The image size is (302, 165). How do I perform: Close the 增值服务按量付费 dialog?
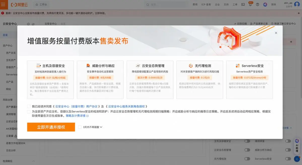tap(276, 33)
